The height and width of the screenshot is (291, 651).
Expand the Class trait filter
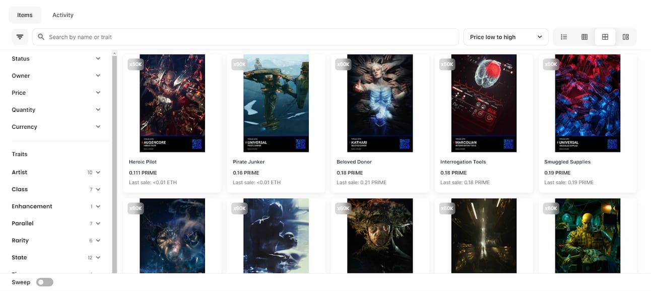coord(56,189)
